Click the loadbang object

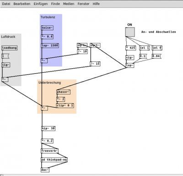tap(10, 48)
